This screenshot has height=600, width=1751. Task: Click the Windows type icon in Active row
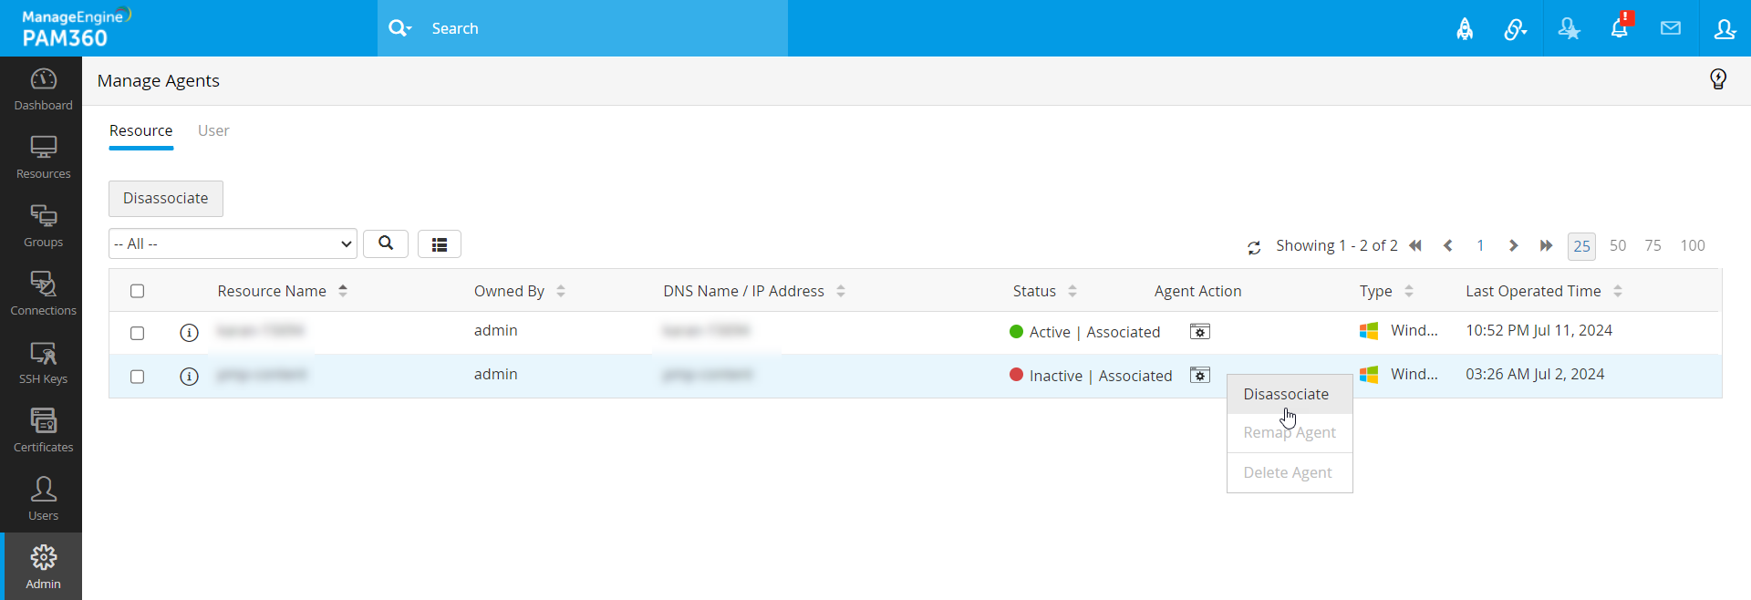(x=1369, y=331)
